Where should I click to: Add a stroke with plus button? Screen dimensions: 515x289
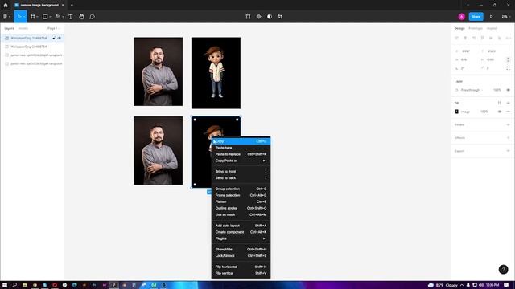[x=508, y=124]
